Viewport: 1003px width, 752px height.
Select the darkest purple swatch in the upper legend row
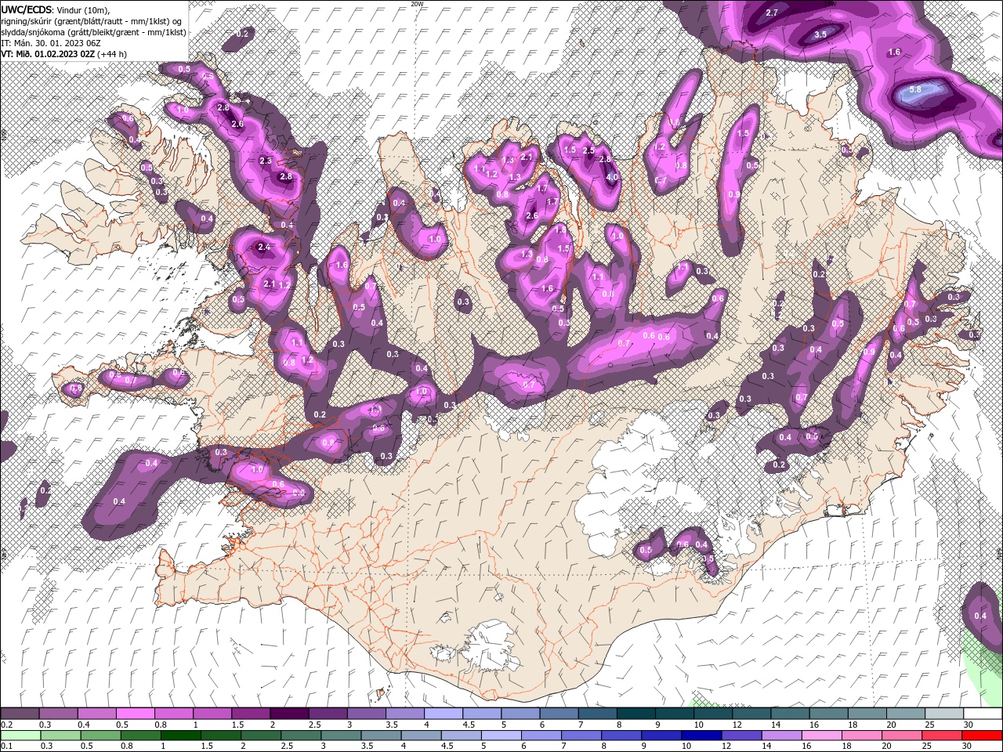tap(289, 714)
